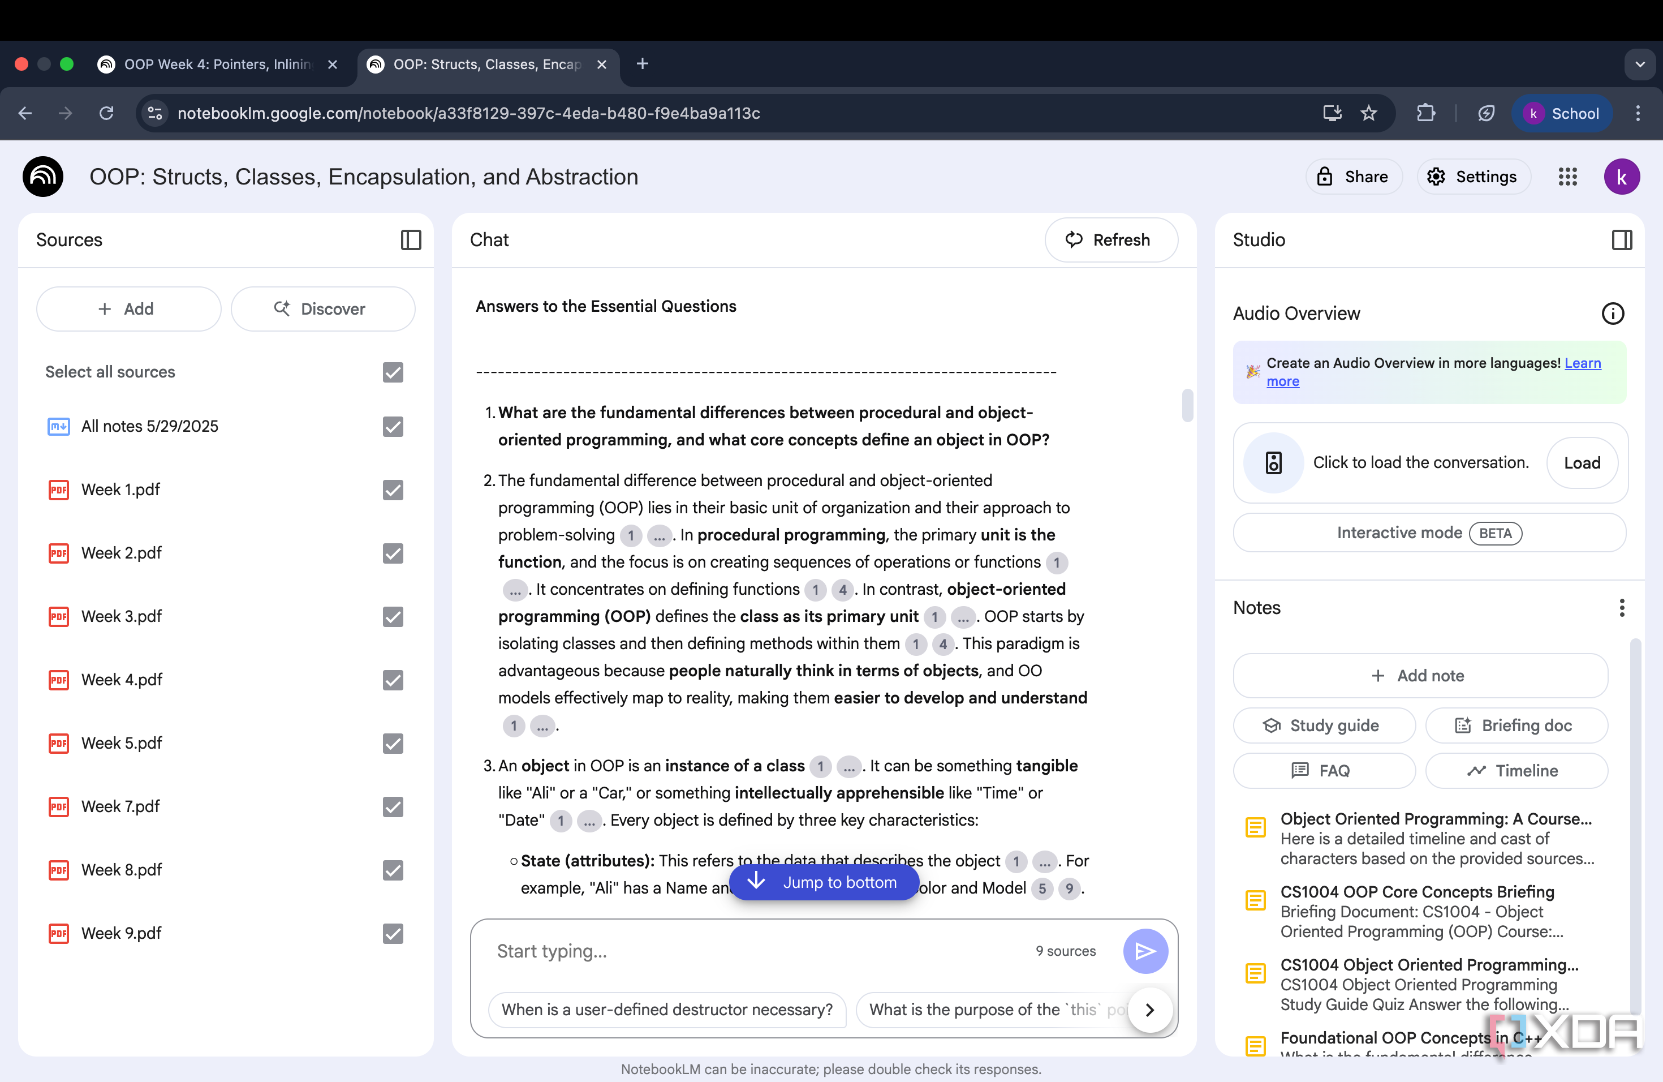Open browser extensions menu
Screen dimensions: 1663x1082
(x=1425, y=113)
